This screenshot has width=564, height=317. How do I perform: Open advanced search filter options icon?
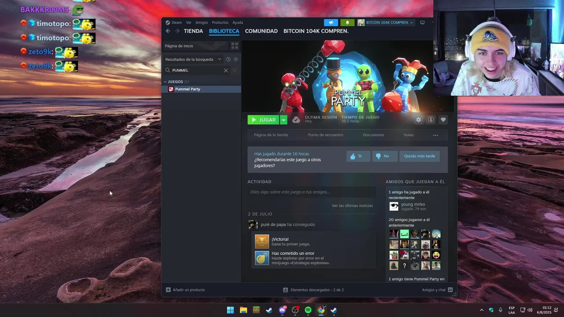pos(234,70)
